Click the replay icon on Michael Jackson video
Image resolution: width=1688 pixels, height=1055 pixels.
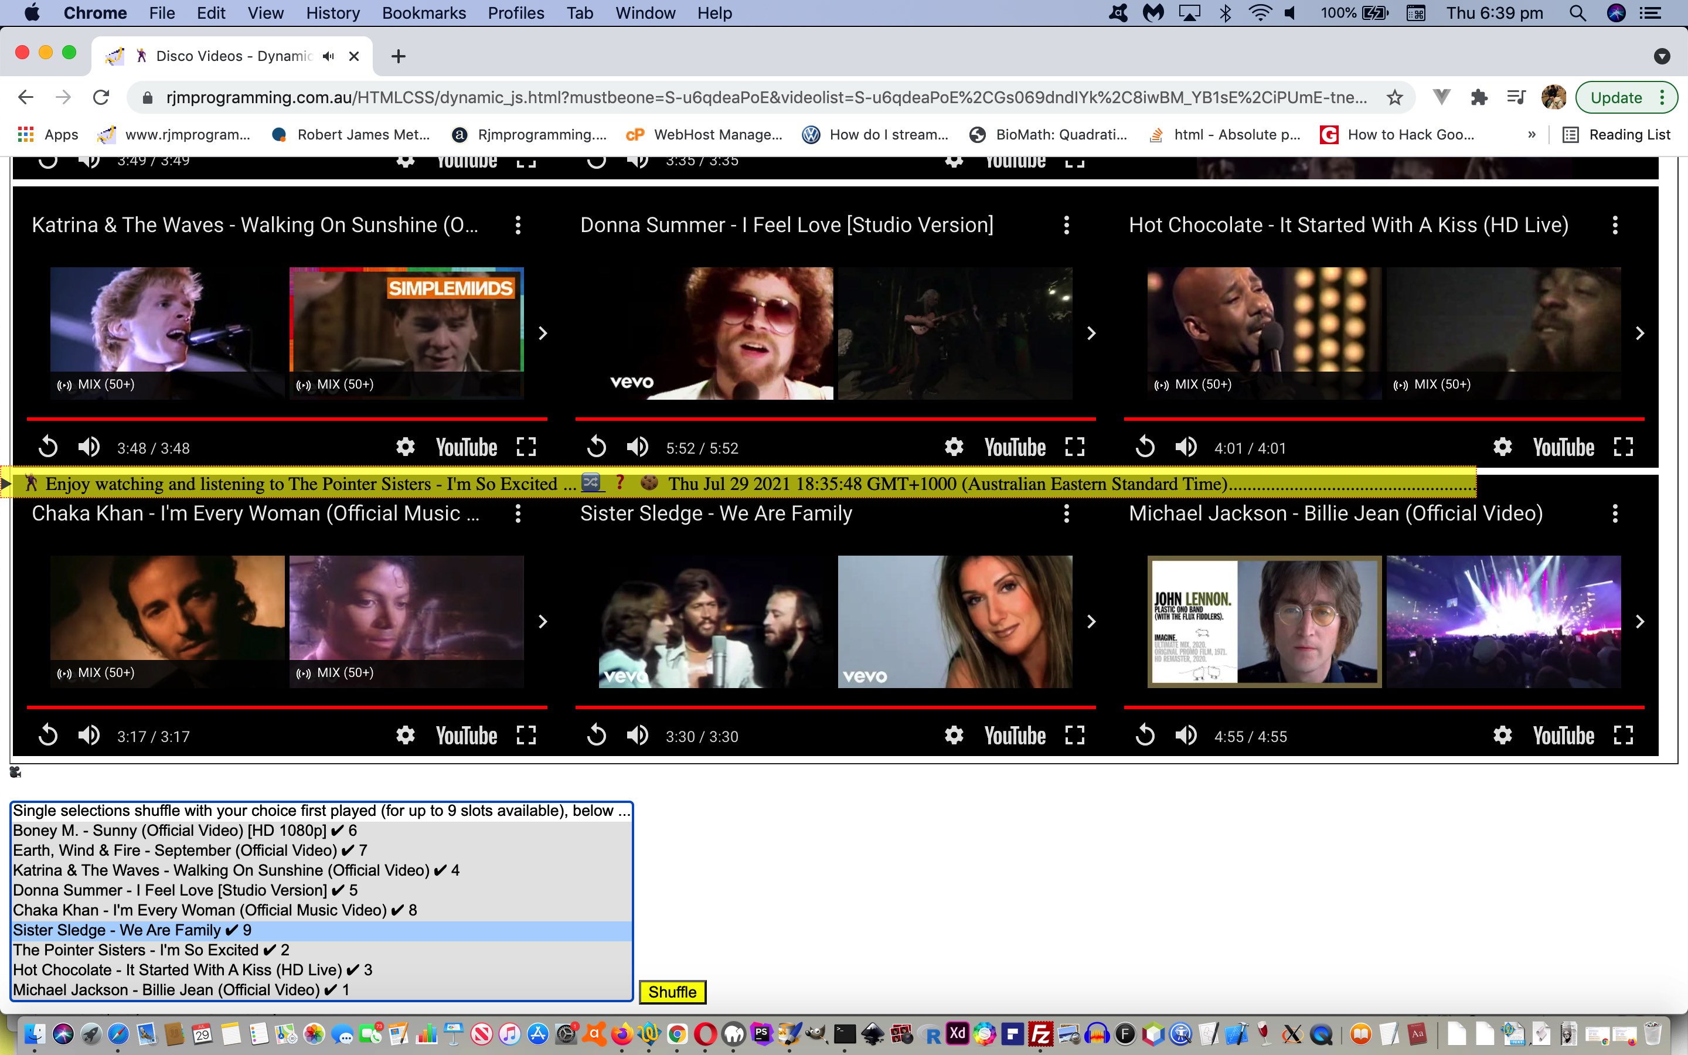[x=1146, y=734]
